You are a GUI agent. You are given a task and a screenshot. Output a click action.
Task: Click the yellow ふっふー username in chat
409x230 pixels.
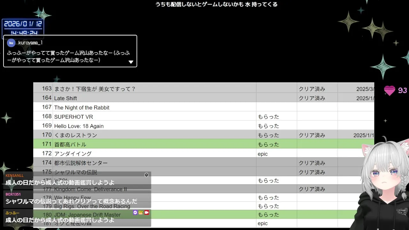(12, 213)
